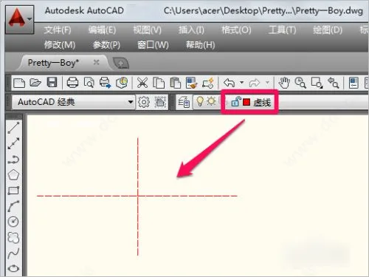Image resolution: width=369 pixels, height=277 pixels.
Task: Select the Arc tool
Action: 13,206
